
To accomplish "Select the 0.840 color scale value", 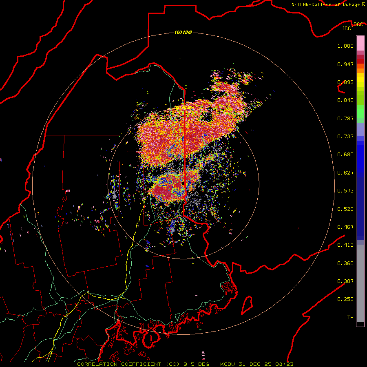I will pos(345,100).
